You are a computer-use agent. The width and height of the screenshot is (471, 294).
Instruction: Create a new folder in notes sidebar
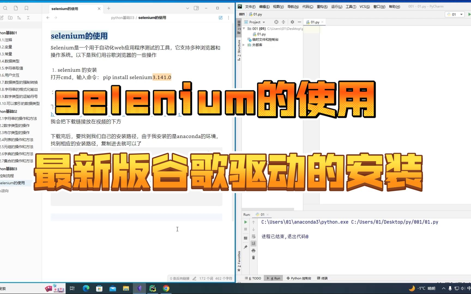click(x=10, y=18)
